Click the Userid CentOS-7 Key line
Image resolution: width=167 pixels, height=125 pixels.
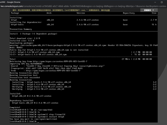tap(58, 66)
